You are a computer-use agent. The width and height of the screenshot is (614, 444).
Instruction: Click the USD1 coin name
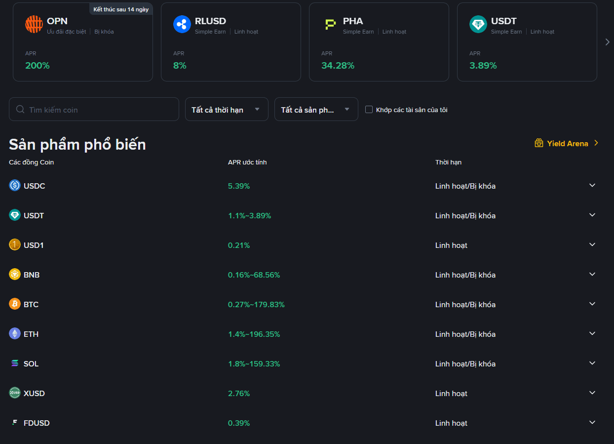[x=34, y=245]
